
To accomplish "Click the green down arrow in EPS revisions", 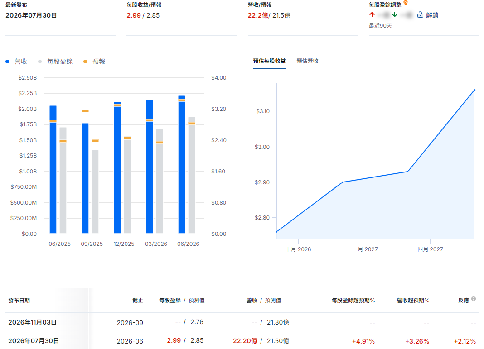I will 394,15.
